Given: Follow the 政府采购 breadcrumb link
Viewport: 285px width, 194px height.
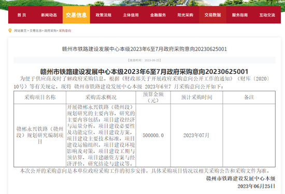Looking at the screenshot, I should (x=50, y=31).
